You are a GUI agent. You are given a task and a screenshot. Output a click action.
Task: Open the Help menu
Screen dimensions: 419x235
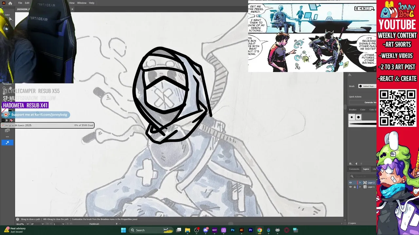pyautogui.click(x=92, y=3)
